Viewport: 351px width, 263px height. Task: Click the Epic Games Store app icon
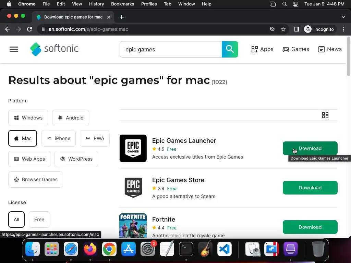tap(133, 188)
